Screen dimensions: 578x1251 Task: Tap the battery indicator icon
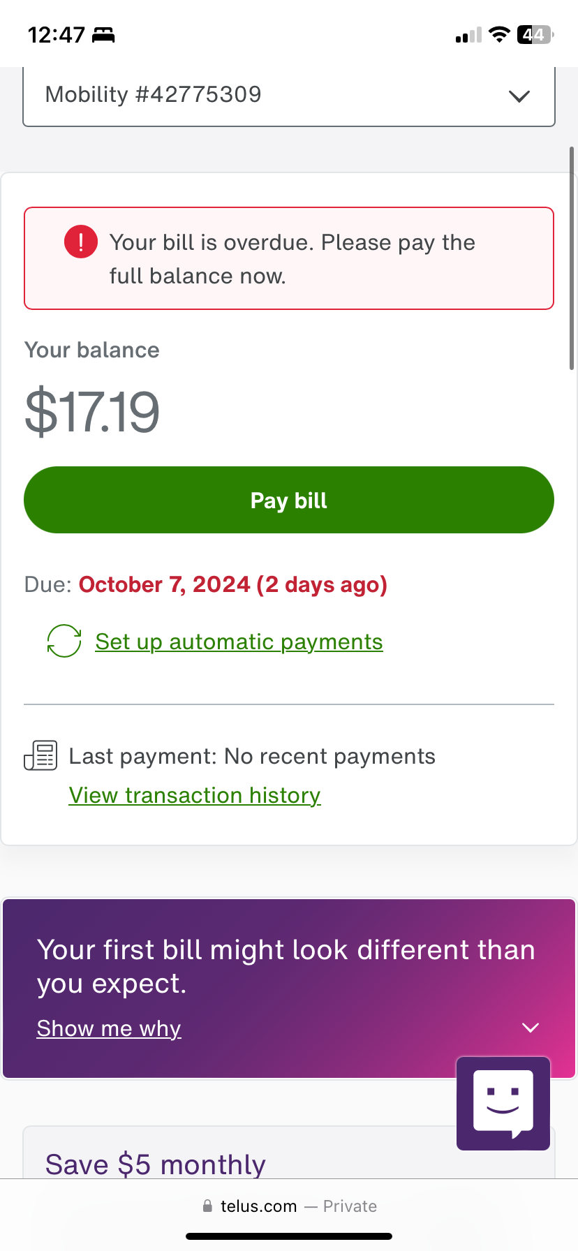coord(535,35)
